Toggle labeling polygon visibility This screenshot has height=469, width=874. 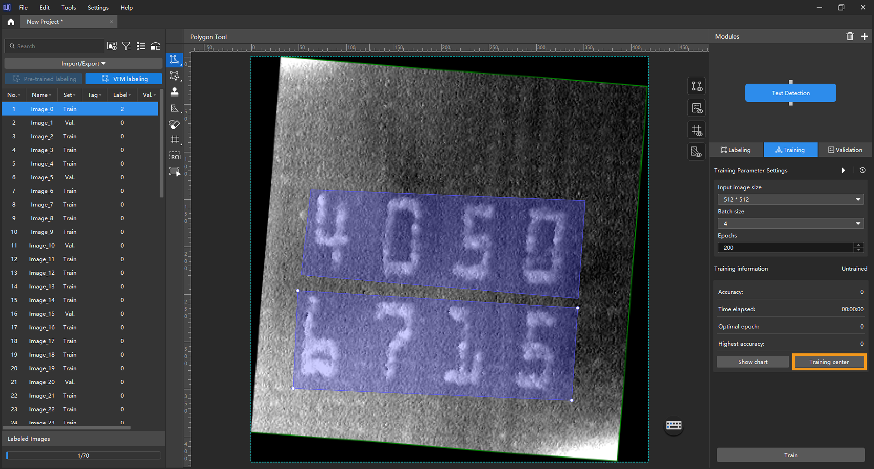pos(696,86)
